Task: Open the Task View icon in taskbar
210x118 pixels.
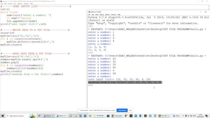Action: pyautogui.click(x=39, y=116)
